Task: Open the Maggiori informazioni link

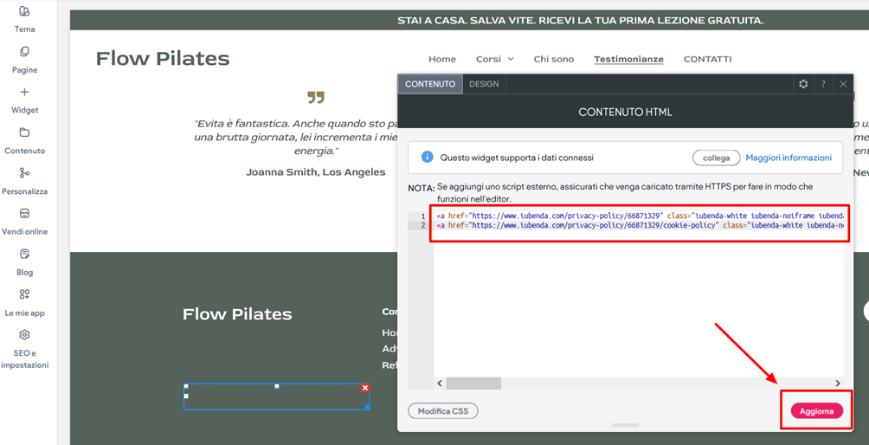Action: tap(788, 158)
